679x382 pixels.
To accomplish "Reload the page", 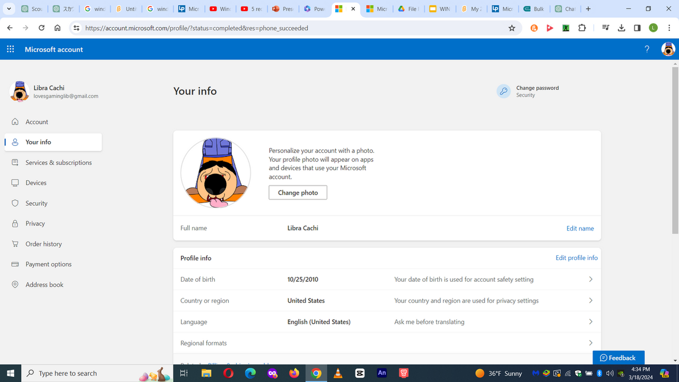I will [x=41, y=28].
